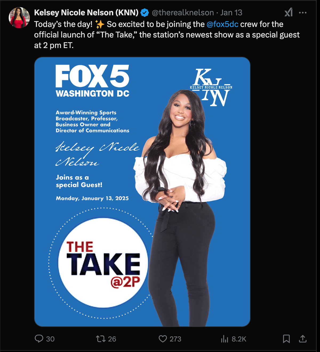Like the post with heart icon
Screen dimensions: 320x352
163,339
